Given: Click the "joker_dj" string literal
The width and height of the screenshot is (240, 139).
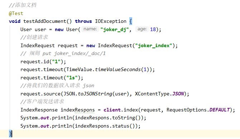Looking at the screenshot, I should (x=115, y=29).
